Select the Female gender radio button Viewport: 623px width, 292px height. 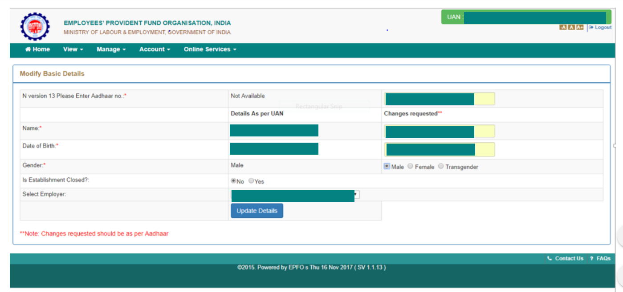click(410, 166)
